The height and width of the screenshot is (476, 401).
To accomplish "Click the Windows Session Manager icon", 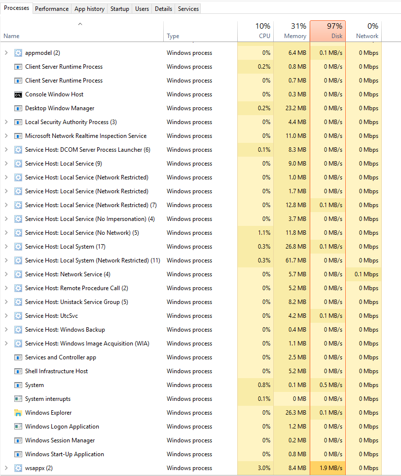I will [x=18, y=440].
